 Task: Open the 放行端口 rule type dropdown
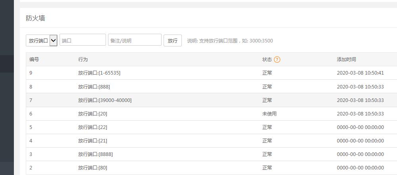click(x=42, y=40)
